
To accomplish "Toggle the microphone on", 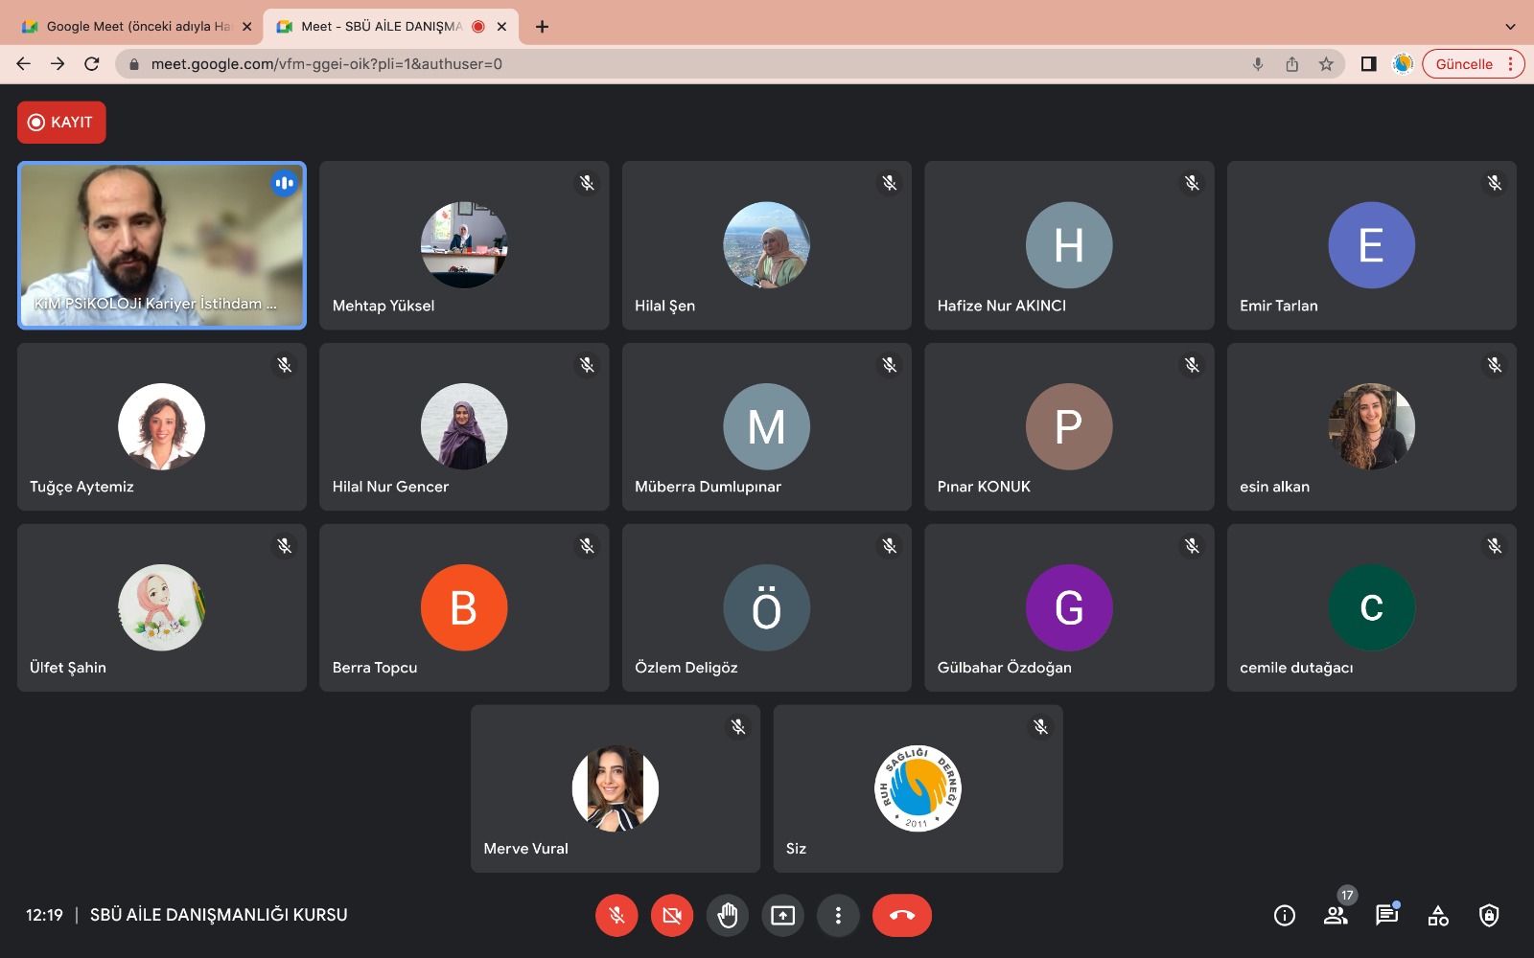I will 616,916.
